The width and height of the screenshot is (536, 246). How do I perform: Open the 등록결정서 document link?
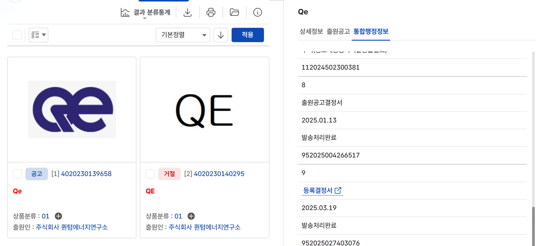coord(322,190)
